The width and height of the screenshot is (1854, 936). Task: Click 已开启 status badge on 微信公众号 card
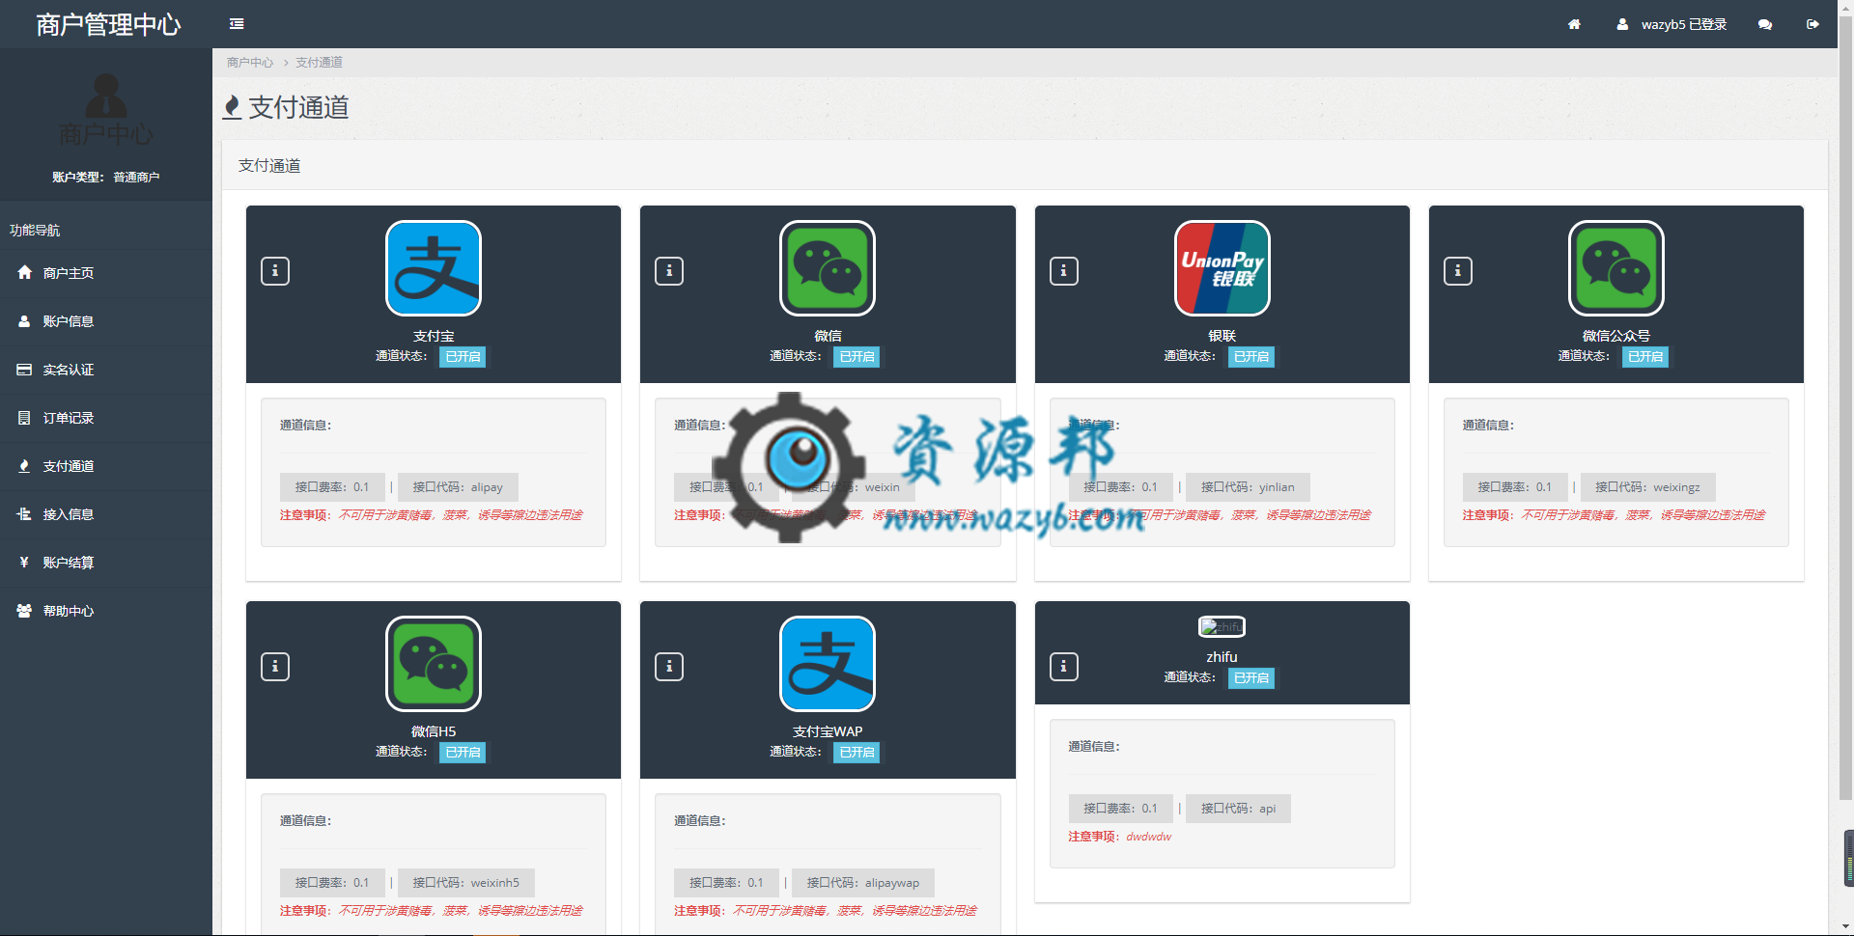1645,357
